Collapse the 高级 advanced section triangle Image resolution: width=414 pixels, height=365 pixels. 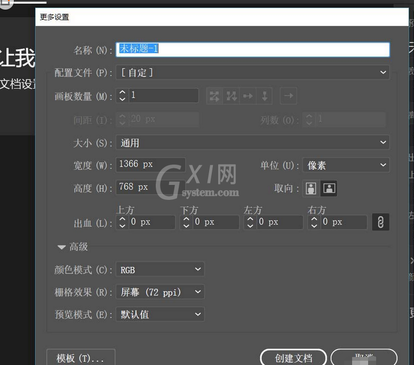coord(61,247)
